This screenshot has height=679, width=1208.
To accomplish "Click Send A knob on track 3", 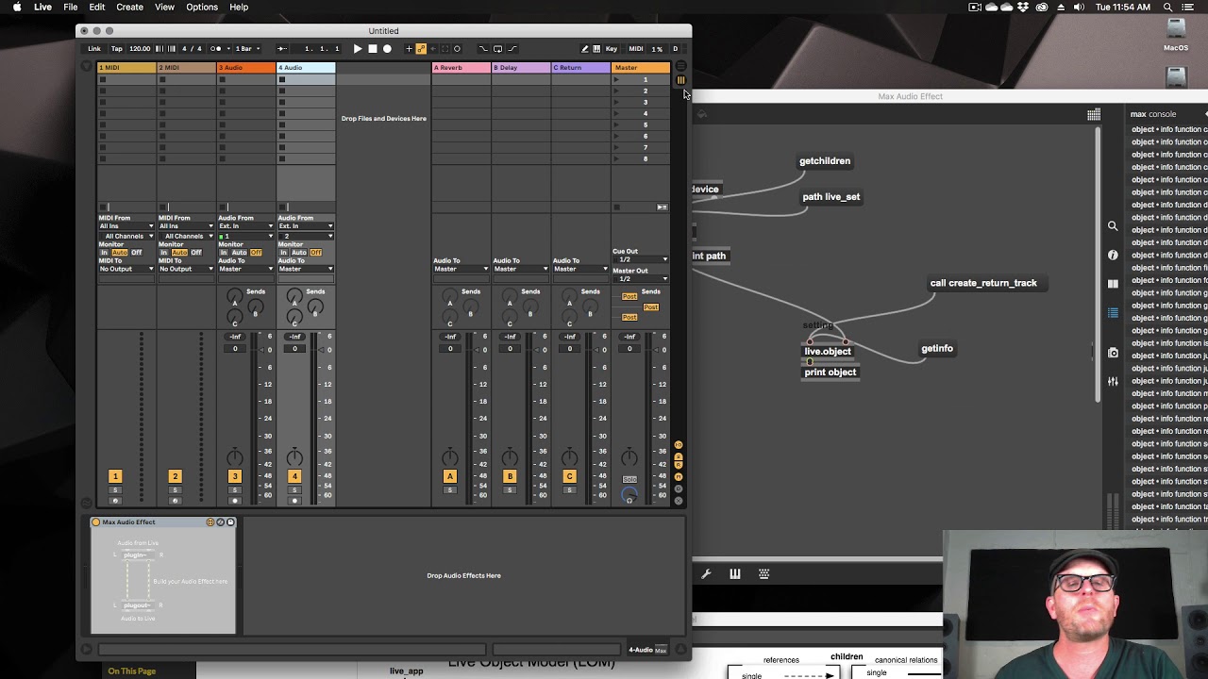I will pos(235,297).
